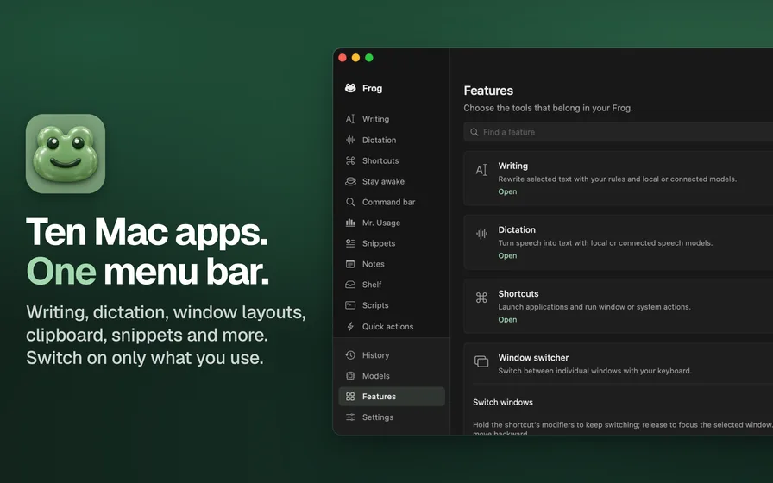The image size is (773, 483).
Task: Click the Shortcuts card command-key icon
Action: point(481,298)
